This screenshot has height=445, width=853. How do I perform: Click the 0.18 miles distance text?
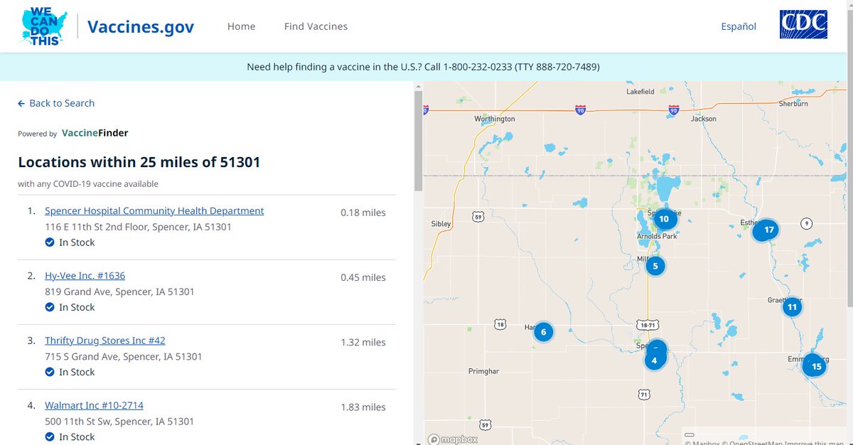coord(363,213)
